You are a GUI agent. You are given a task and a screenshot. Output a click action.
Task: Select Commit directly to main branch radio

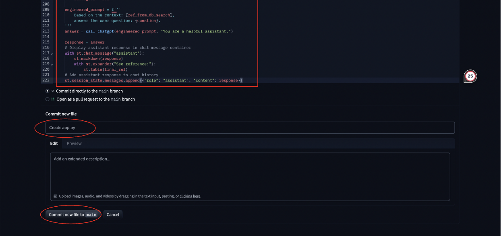(48, 91)
